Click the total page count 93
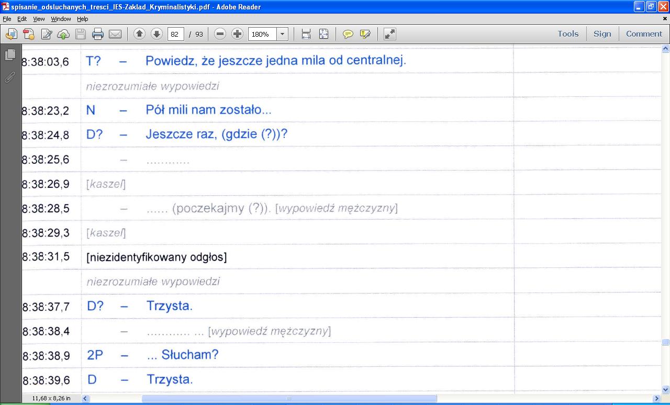 tap(199, 34)
